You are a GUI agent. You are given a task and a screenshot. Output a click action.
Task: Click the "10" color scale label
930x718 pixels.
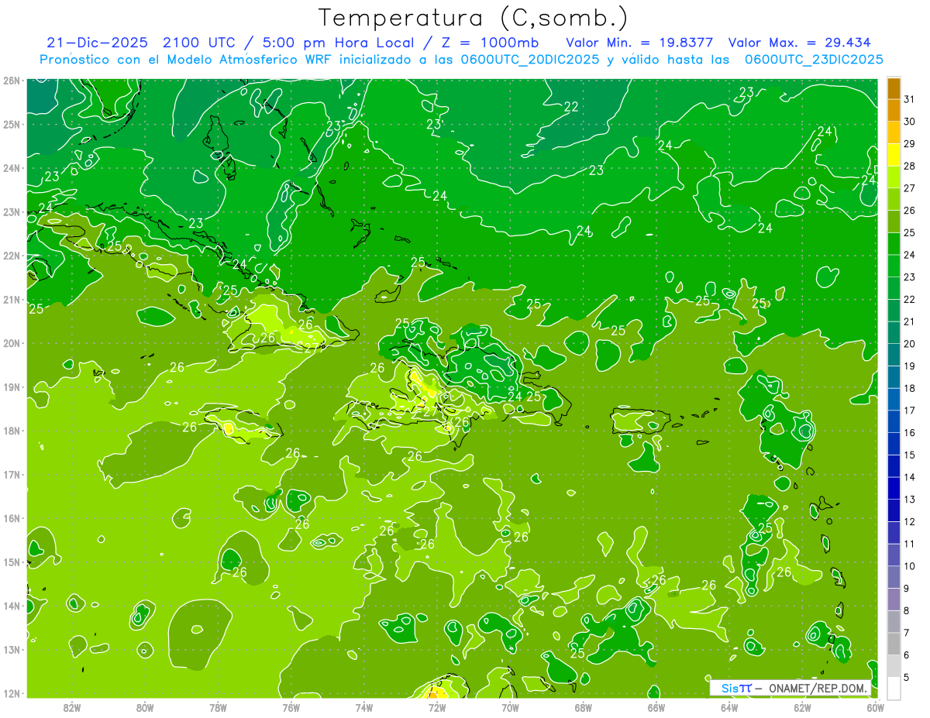[910, 566]
